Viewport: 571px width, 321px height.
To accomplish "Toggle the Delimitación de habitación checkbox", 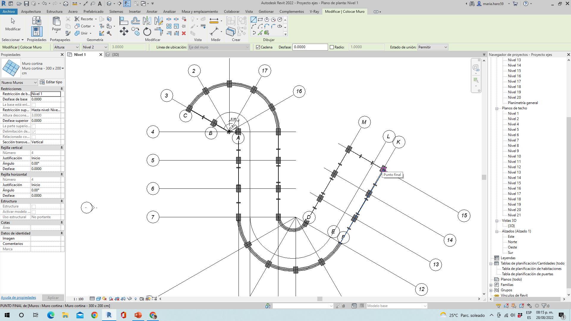I will 34,132.
